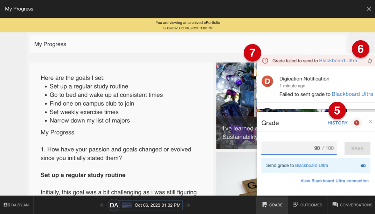Open the student list icon beside DAISY AN
This screenshot has height=214, width=375.
[6, 205]
